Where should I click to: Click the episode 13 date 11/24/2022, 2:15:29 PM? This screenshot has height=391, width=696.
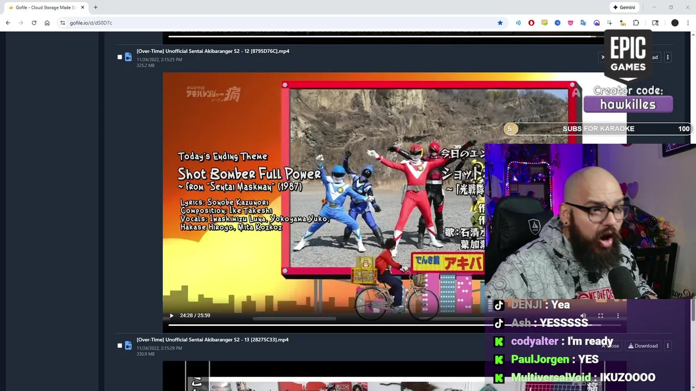[159, 348]
